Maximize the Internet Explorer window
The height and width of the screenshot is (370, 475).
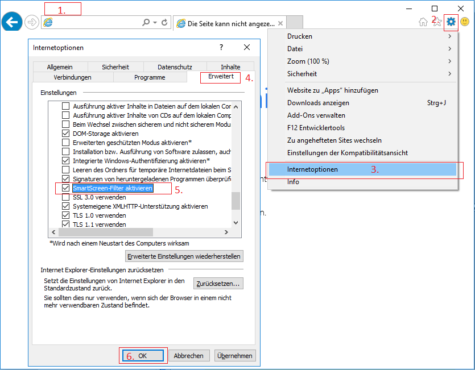pos(435,9)
